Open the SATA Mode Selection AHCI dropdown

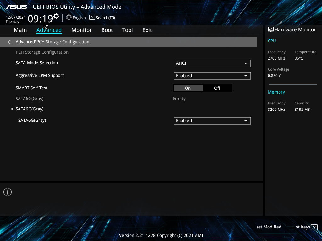pos(212,63)
